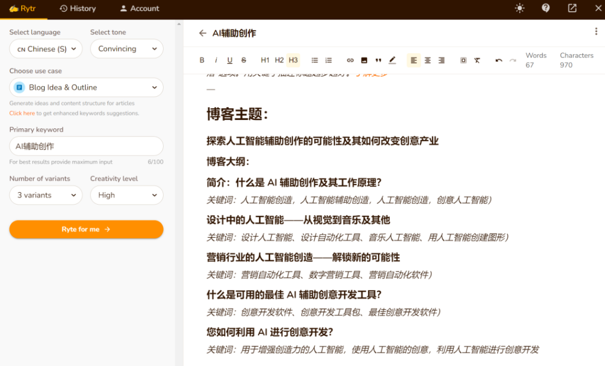The width and height of the screenshot is (605, 366).
Task: Switch to the History tab
Action: coord(77,8)
